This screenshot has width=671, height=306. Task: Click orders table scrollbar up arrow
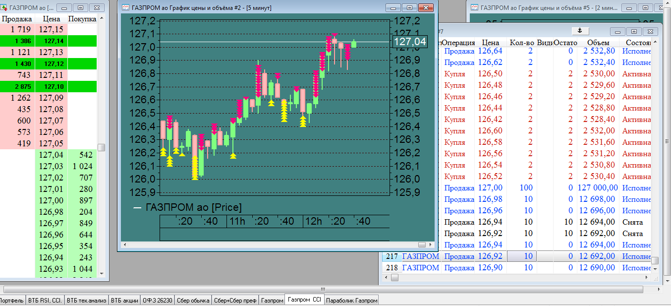click(x=655, y=43)
